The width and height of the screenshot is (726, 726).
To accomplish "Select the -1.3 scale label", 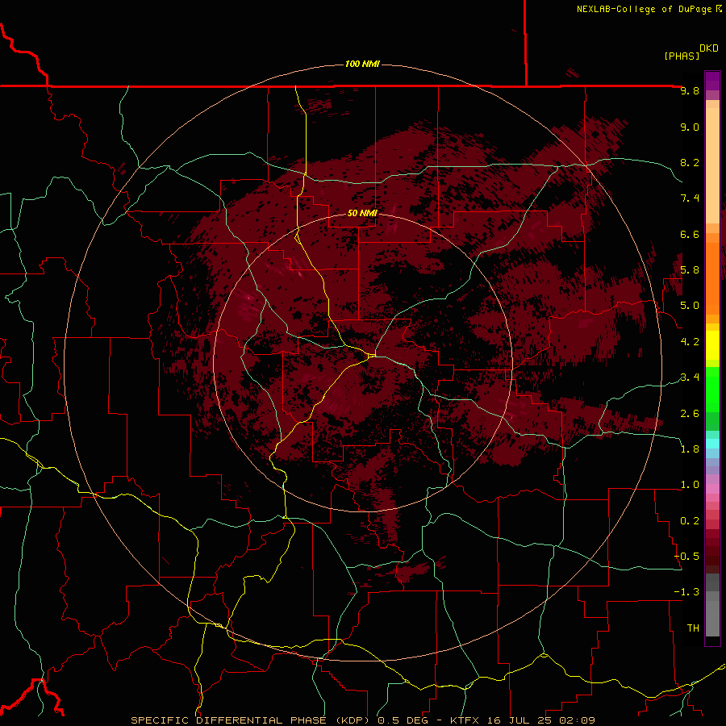I will point(686,592).
